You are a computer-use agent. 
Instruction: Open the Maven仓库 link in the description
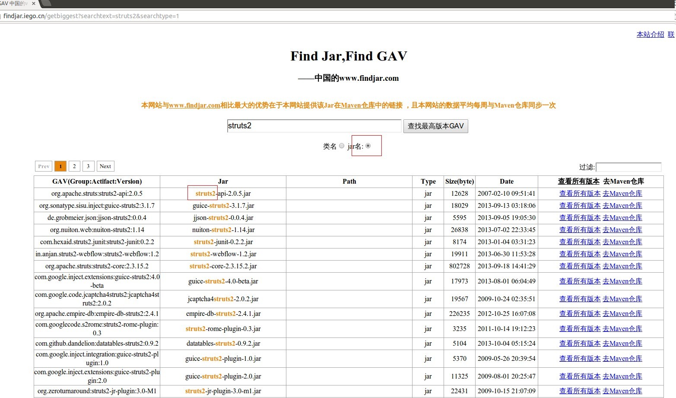tap(357, 105)
